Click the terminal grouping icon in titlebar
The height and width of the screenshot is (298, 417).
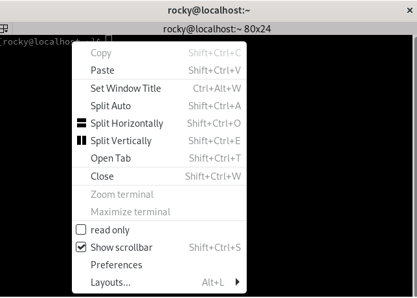pyautogui.click(x=4, y=28)
